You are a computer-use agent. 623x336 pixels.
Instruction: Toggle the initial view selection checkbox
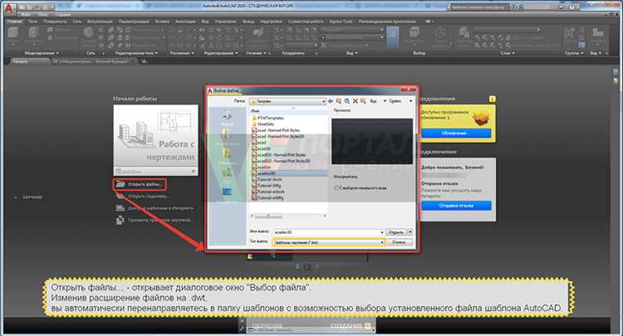336,187
